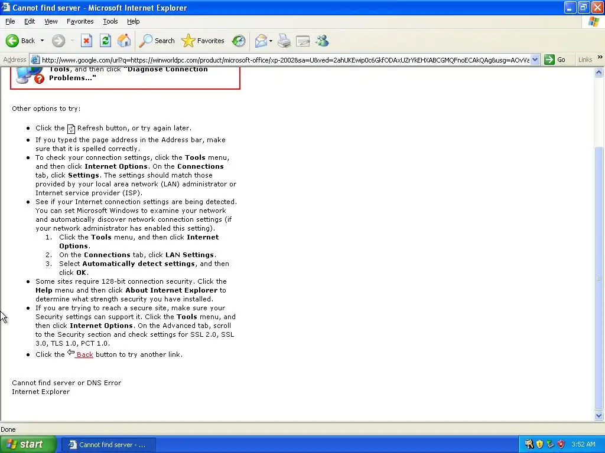The height and width of the screenshot is (453, 605).
Task: Click the Windows flag logo throbber
Action: click(x=594, y=22)
